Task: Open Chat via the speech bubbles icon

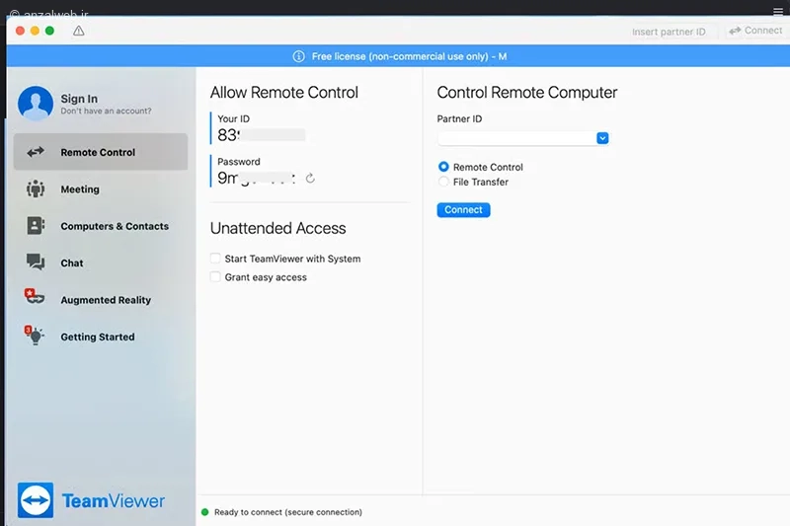Action: click(x=36, y=263)
